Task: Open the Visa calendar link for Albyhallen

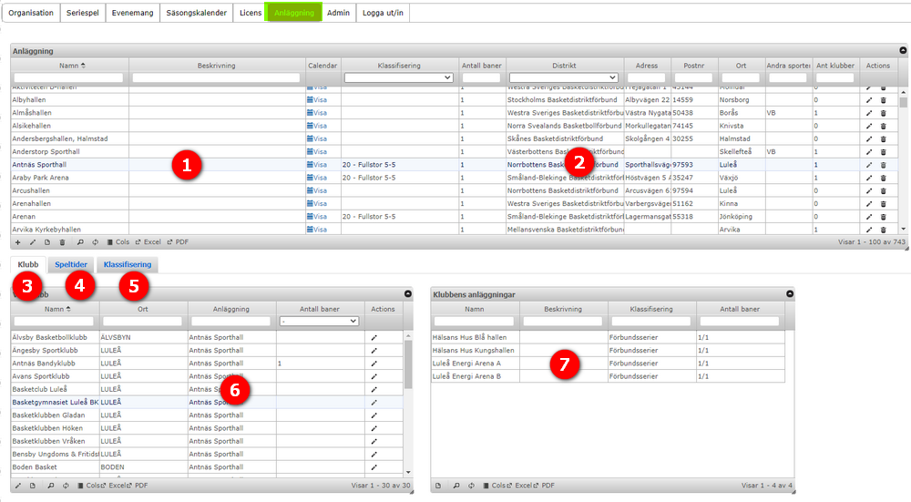Action: (317, 100)
